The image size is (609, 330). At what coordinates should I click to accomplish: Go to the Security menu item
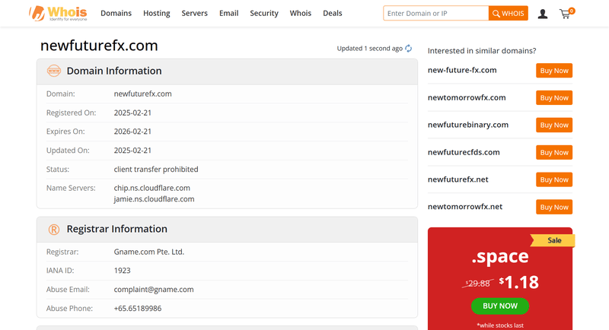264,14
